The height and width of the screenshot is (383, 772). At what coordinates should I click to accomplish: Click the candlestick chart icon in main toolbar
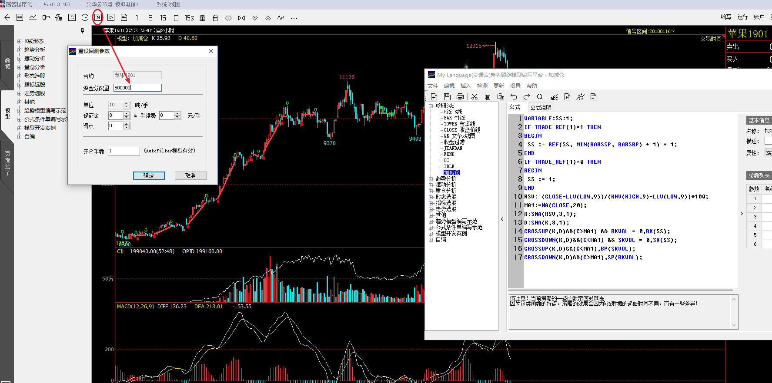pyautogui.click(x=46, y=18)
